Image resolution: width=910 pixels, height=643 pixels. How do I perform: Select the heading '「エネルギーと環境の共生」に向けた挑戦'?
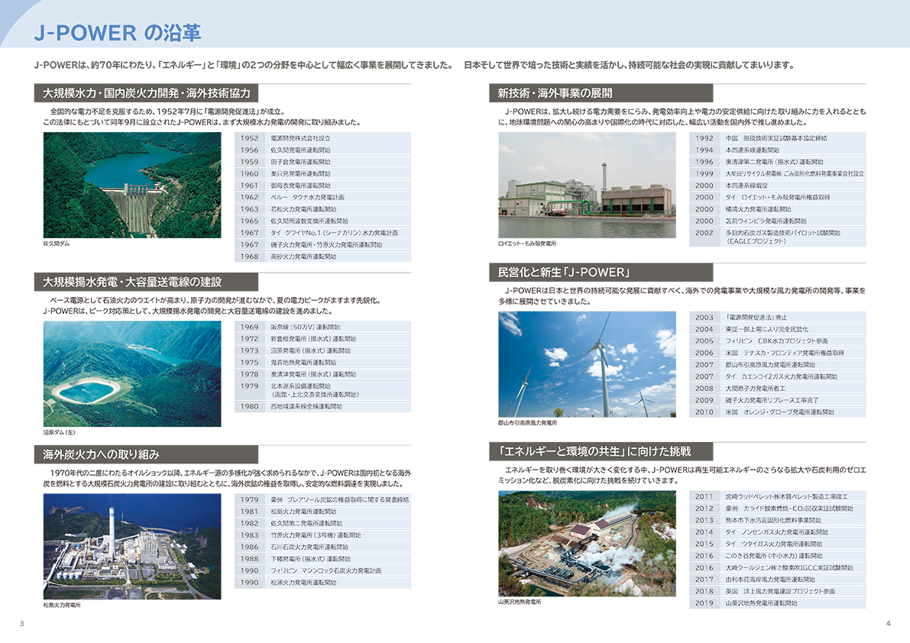click(601, 451)
